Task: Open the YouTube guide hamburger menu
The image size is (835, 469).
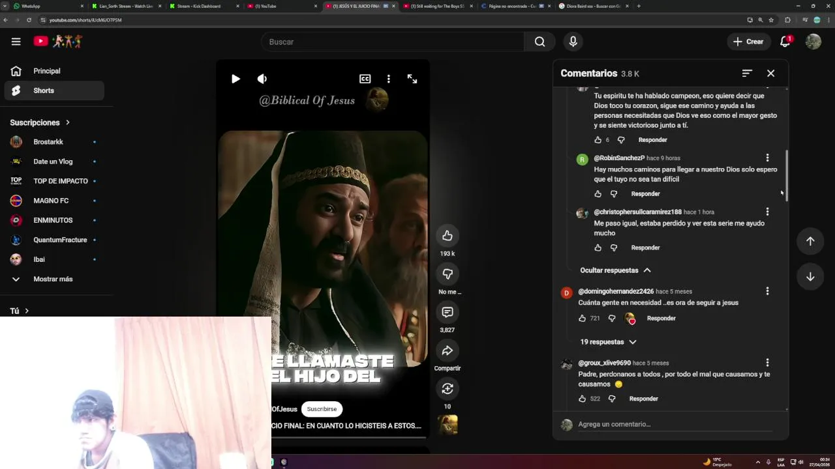Action: 16,42
